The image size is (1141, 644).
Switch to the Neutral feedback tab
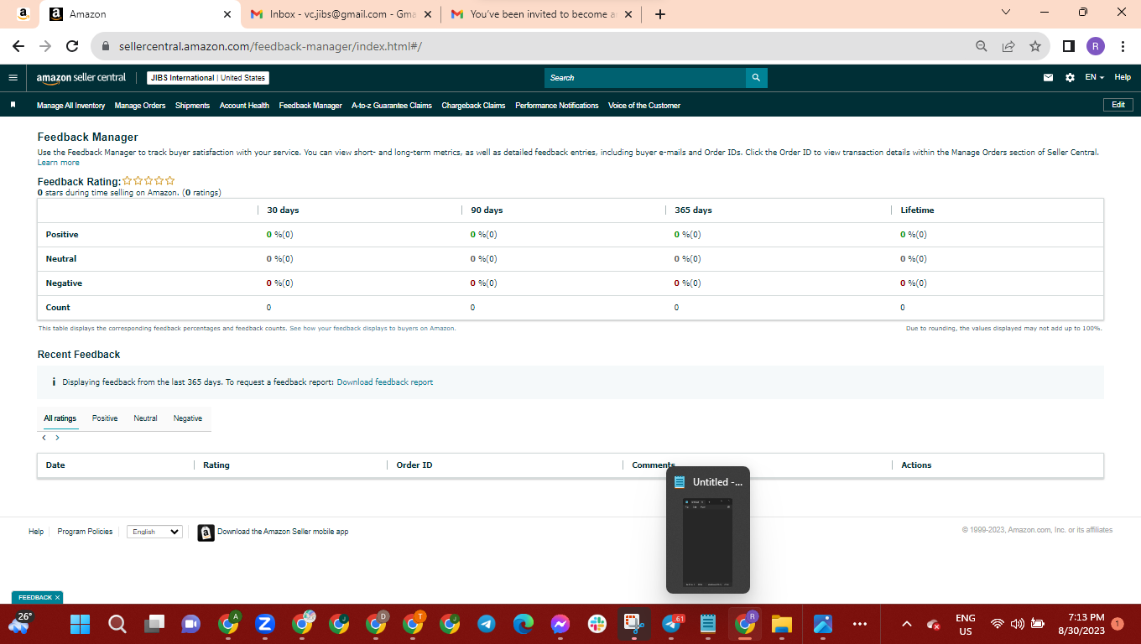click(x=145, y=418)
